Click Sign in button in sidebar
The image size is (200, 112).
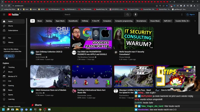pos(9,56)
